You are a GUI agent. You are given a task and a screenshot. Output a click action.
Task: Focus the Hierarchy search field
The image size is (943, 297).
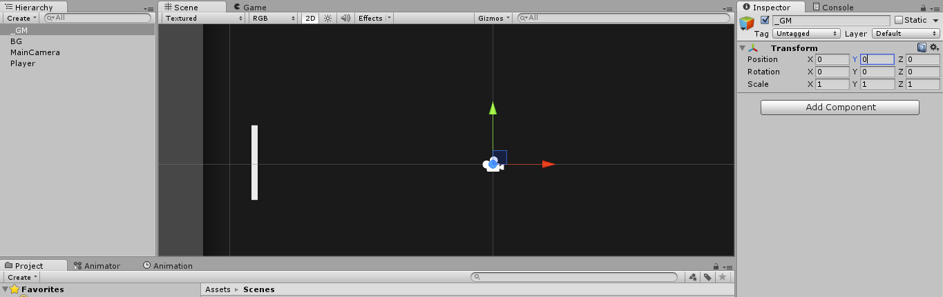(98, 18)
